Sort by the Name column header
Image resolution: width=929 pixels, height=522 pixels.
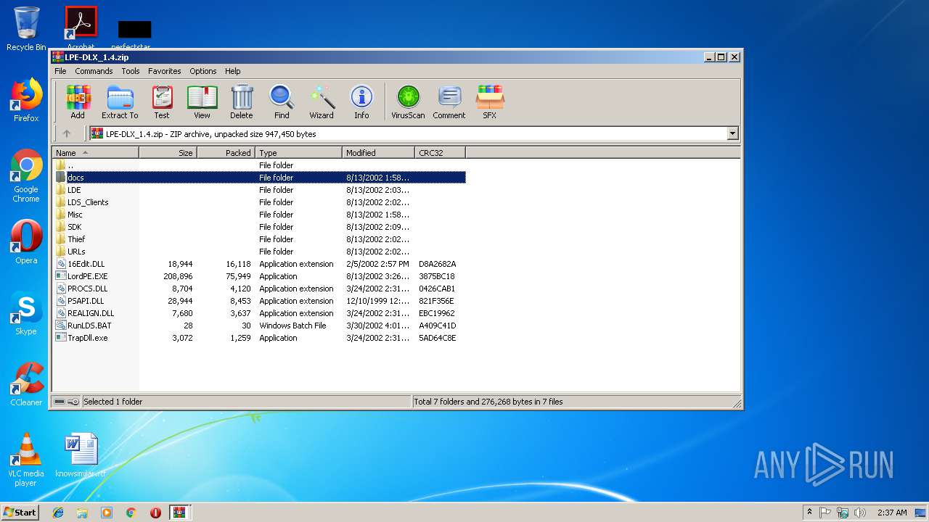pyautogui.click(x=95, y=152)
